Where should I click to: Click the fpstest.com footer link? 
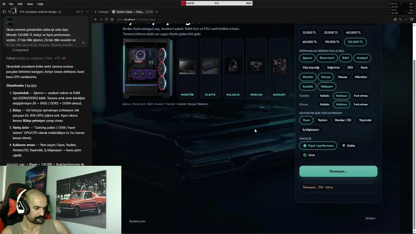coord(137,221)
